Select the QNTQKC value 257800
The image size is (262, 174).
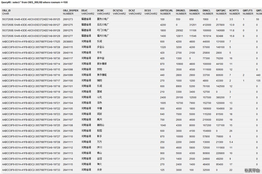click(x=220, y=25)
